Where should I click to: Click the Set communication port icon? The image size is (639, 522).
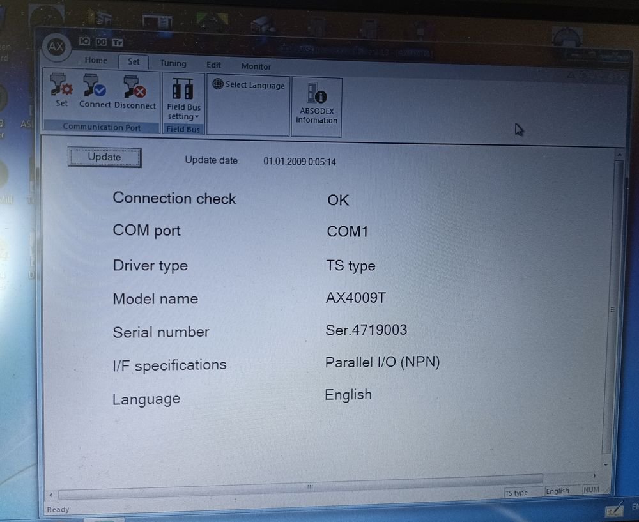point(61,88)
